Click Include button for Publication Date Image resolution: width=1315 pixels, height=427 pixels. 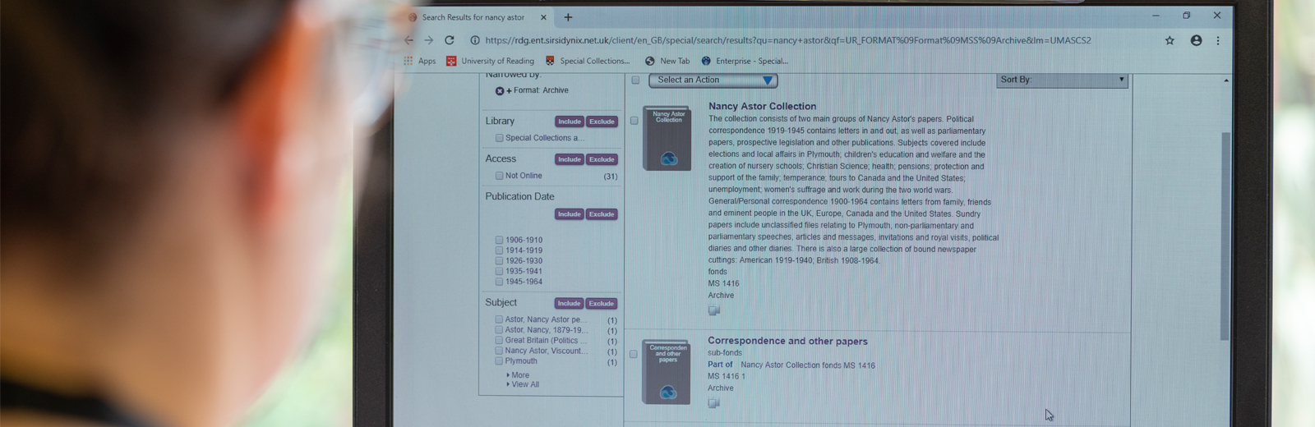[570, 214]
